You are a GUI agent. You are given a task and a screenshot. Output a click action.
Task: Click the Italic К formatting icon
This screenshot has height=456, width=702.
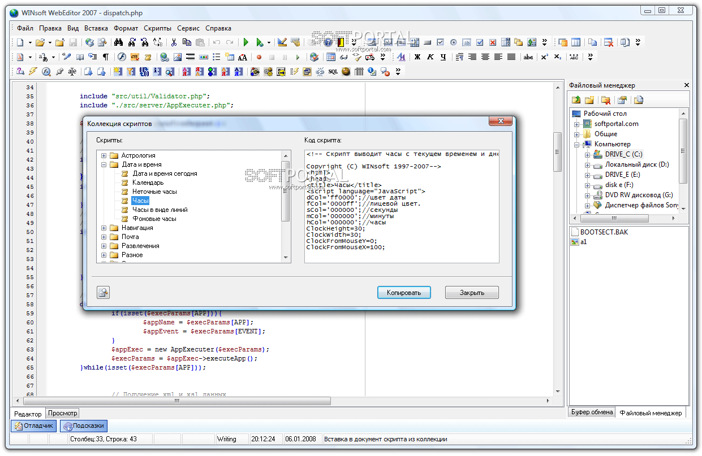point(430,57)
